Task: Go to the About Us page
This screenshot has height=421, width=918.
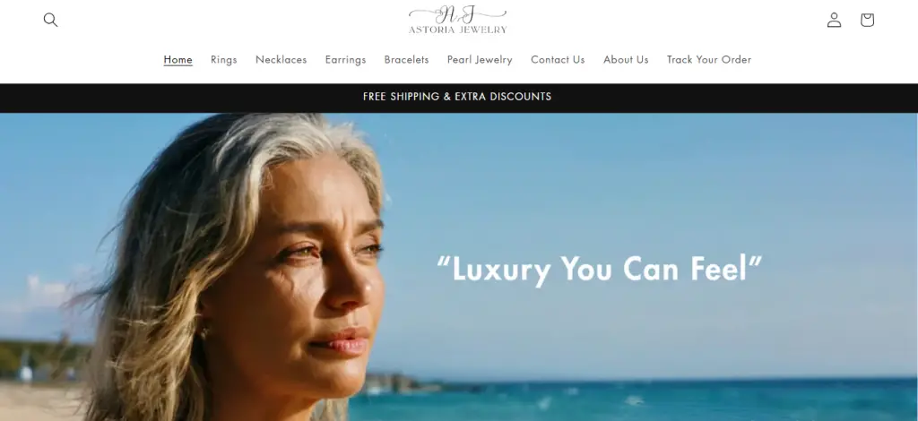Action: [x=626, y=60]
